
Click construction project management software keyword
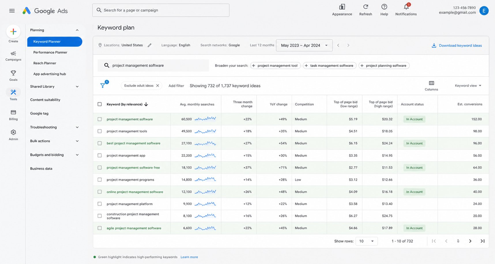(133, 216)
